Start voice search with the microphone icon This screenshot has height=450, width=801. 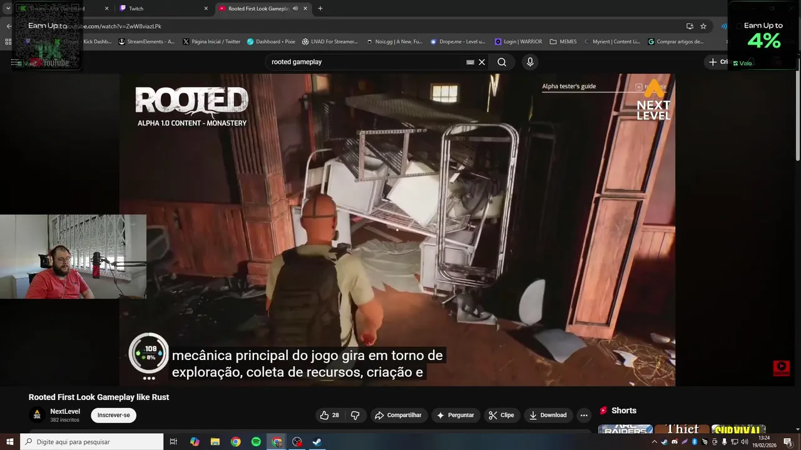pyautogui.click(x=530, y=62)
